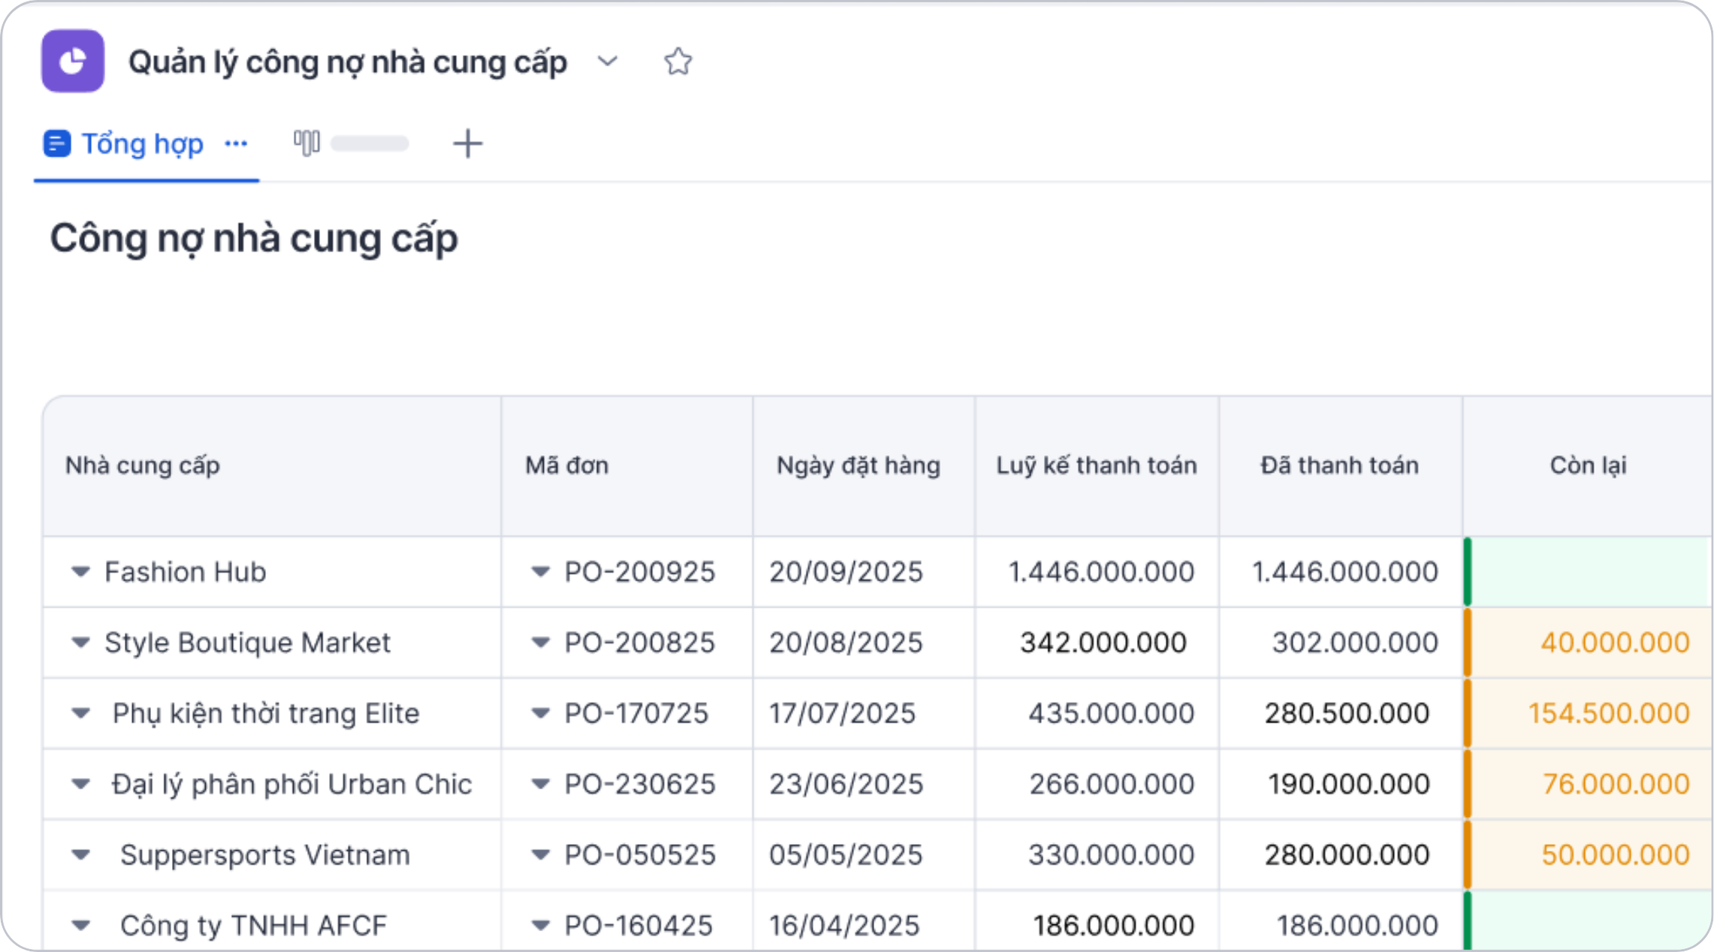The height and width of the screenshot is (952, 1714).
Task: Click paid amount 190.000.000
Action: click(x=1349, y=785)
